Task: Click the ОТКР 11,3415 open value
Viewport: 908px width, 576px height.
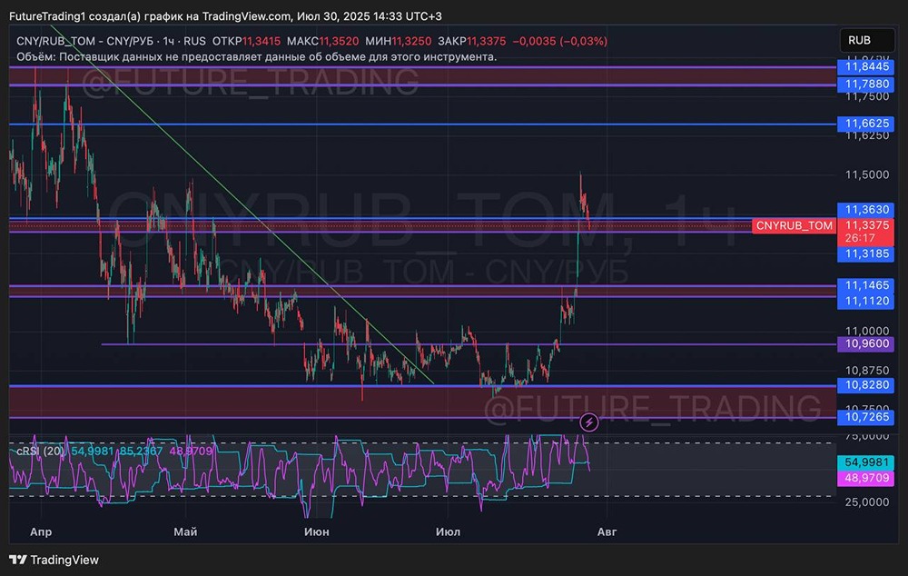Action: (246, 41)
